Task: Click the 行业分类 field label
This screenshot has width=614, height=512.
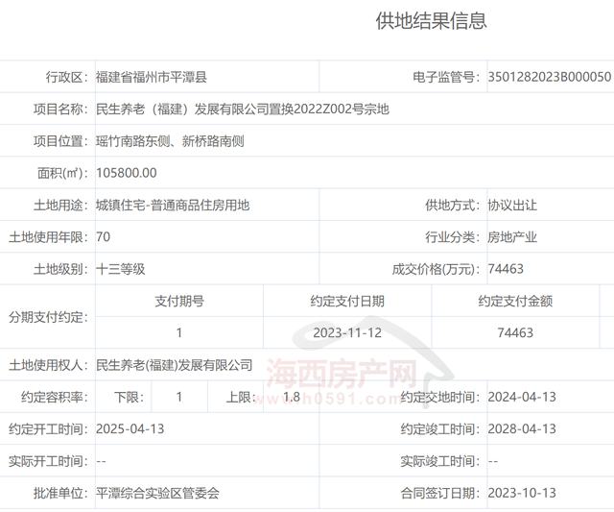Action: point(453,237)
